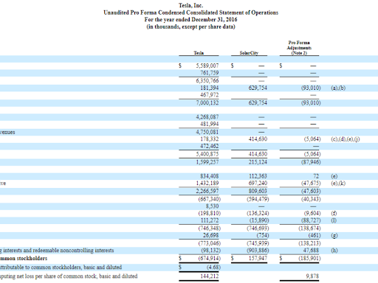Click the "SolarCity" column header
378x283 pixels.
point(249,53)
